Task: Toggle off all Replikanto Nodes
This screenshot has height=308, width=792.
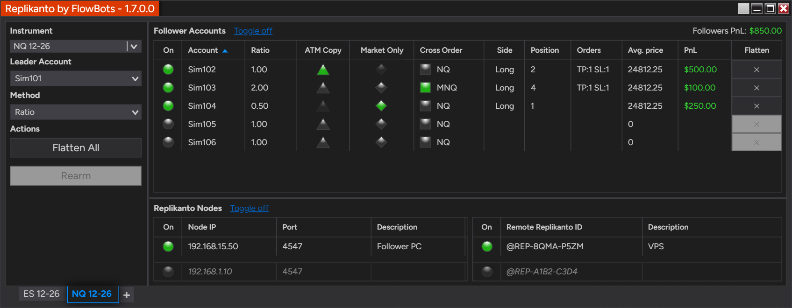Action: click(250, 208)
